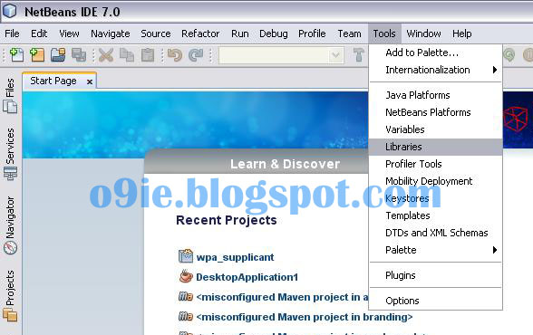Open the wpa_supplicant recent project link

pos(235,257)
